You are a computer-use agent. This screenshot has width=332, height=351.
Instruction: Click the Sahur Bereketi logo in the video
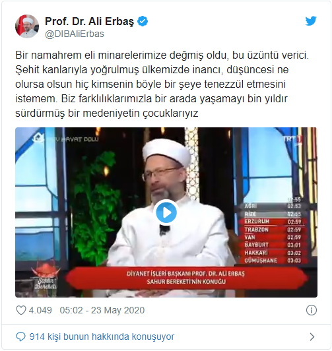coord(46,278)
